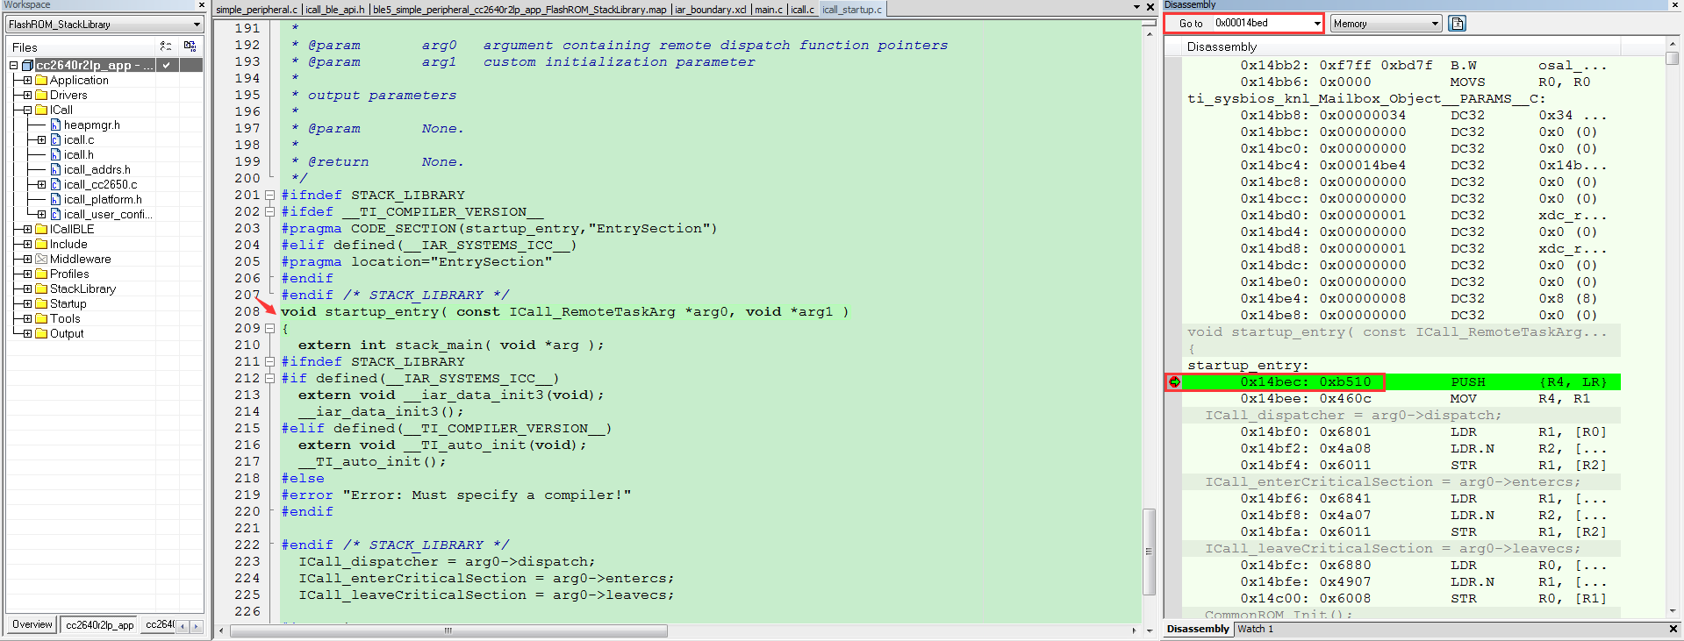The width and height of the screenshot is (1684, 641).
Task: Click the Overview workspace tab button
Action: click(x=32, y=625)
